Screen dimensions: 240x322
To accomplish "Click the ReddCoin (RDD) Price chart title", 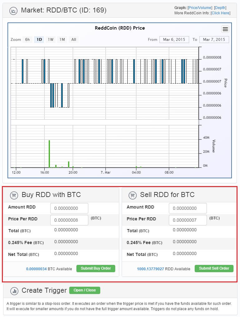I will pos(120,28).
